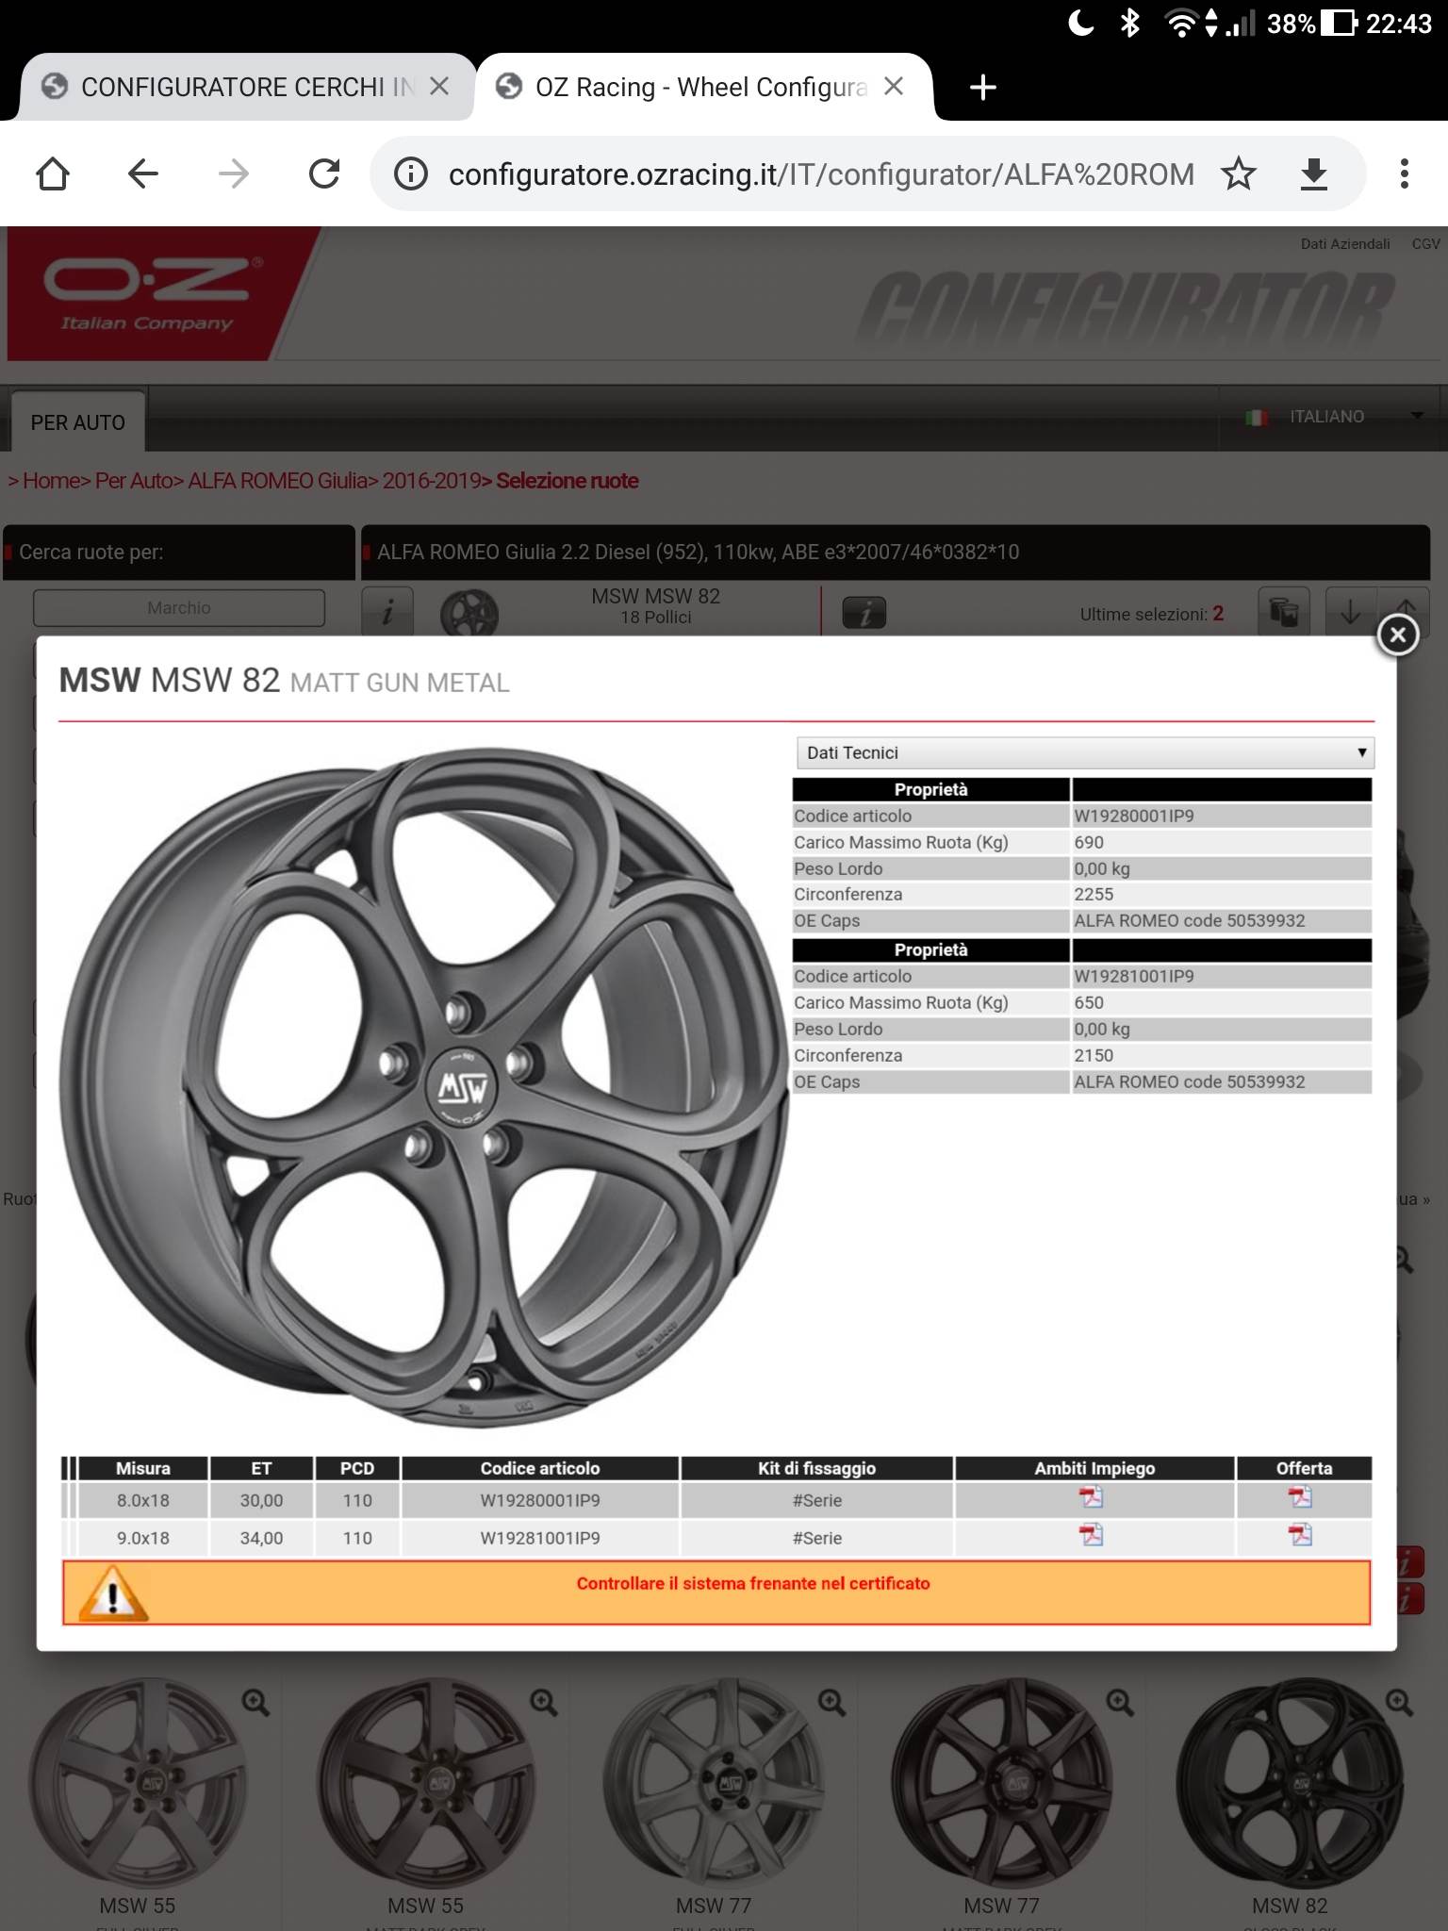Zoom the black MSW 82 wheel thumbnail
This screenshot has height=1931, width=1448.
[x=1399, y=1703]
